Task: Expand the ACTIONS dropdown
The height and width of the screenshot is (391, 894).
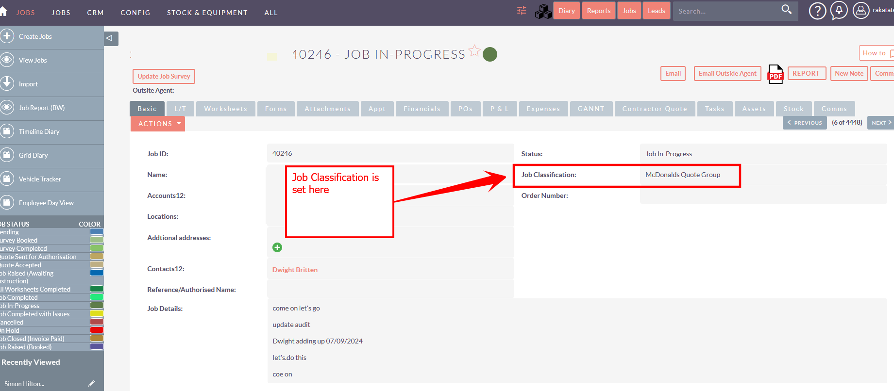Action: click(x=158, y=124)
